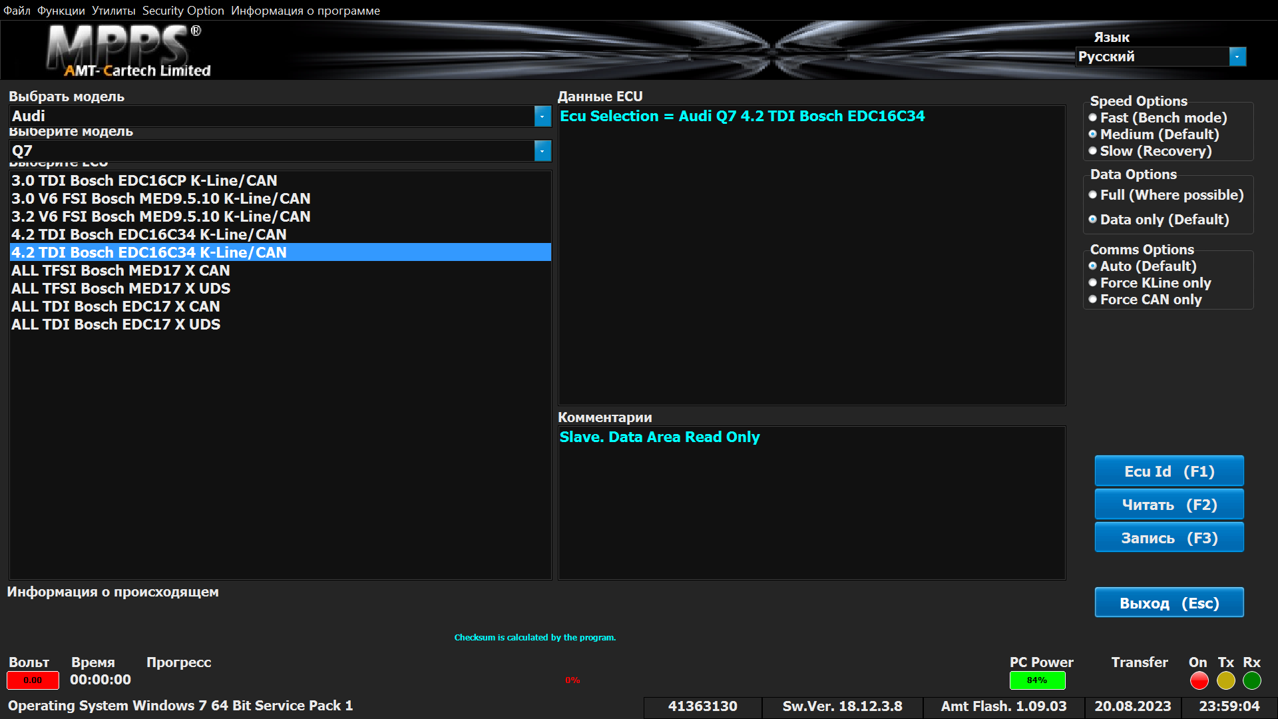Select Slow (Recovery) speed option

[1093, 151]
